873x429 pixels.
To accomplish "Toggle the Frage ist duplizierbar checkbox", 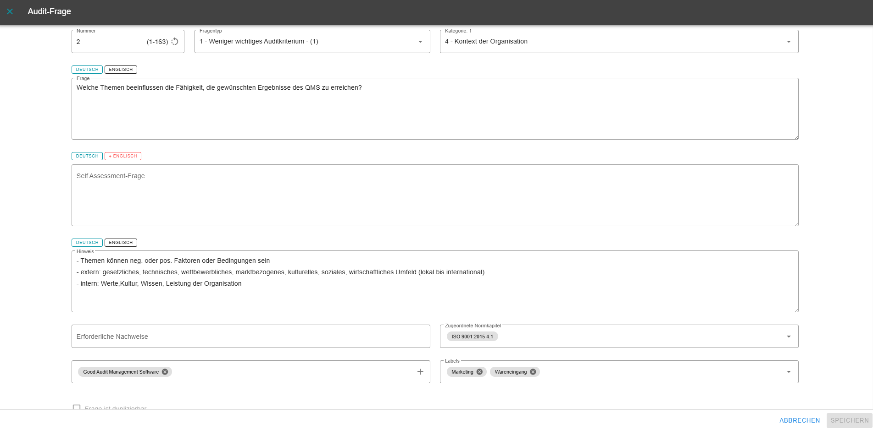I will tap(77, 407).
